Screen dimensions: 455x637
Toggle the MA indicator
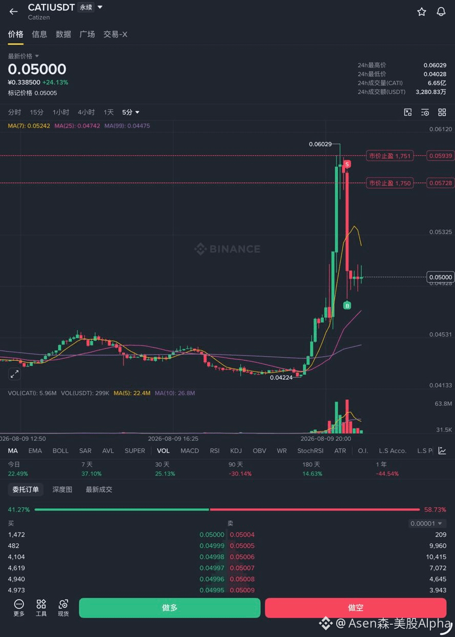click(13, 451)
